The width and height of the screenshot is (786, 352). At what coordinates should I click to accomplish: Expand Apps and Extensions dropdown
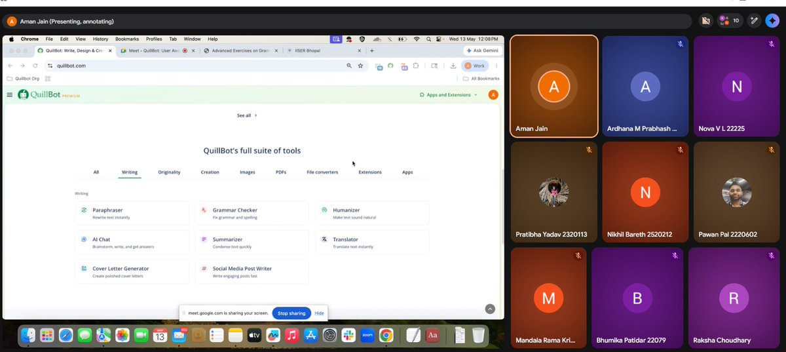(448, 94)
